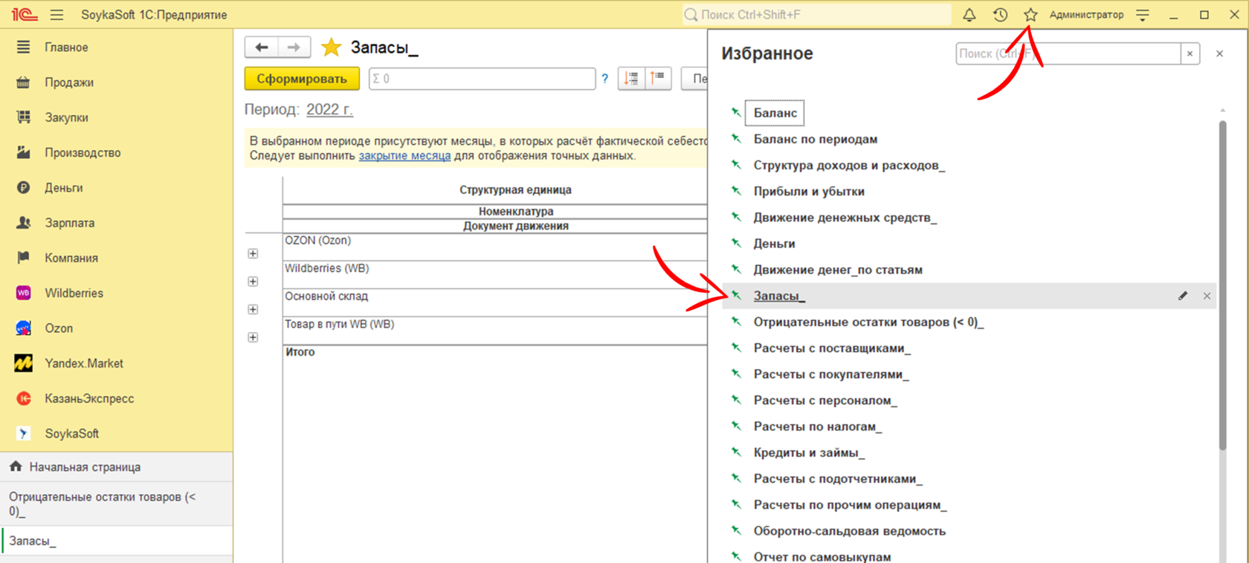Toggle the Favorites star in title bar

[1030, 15]
